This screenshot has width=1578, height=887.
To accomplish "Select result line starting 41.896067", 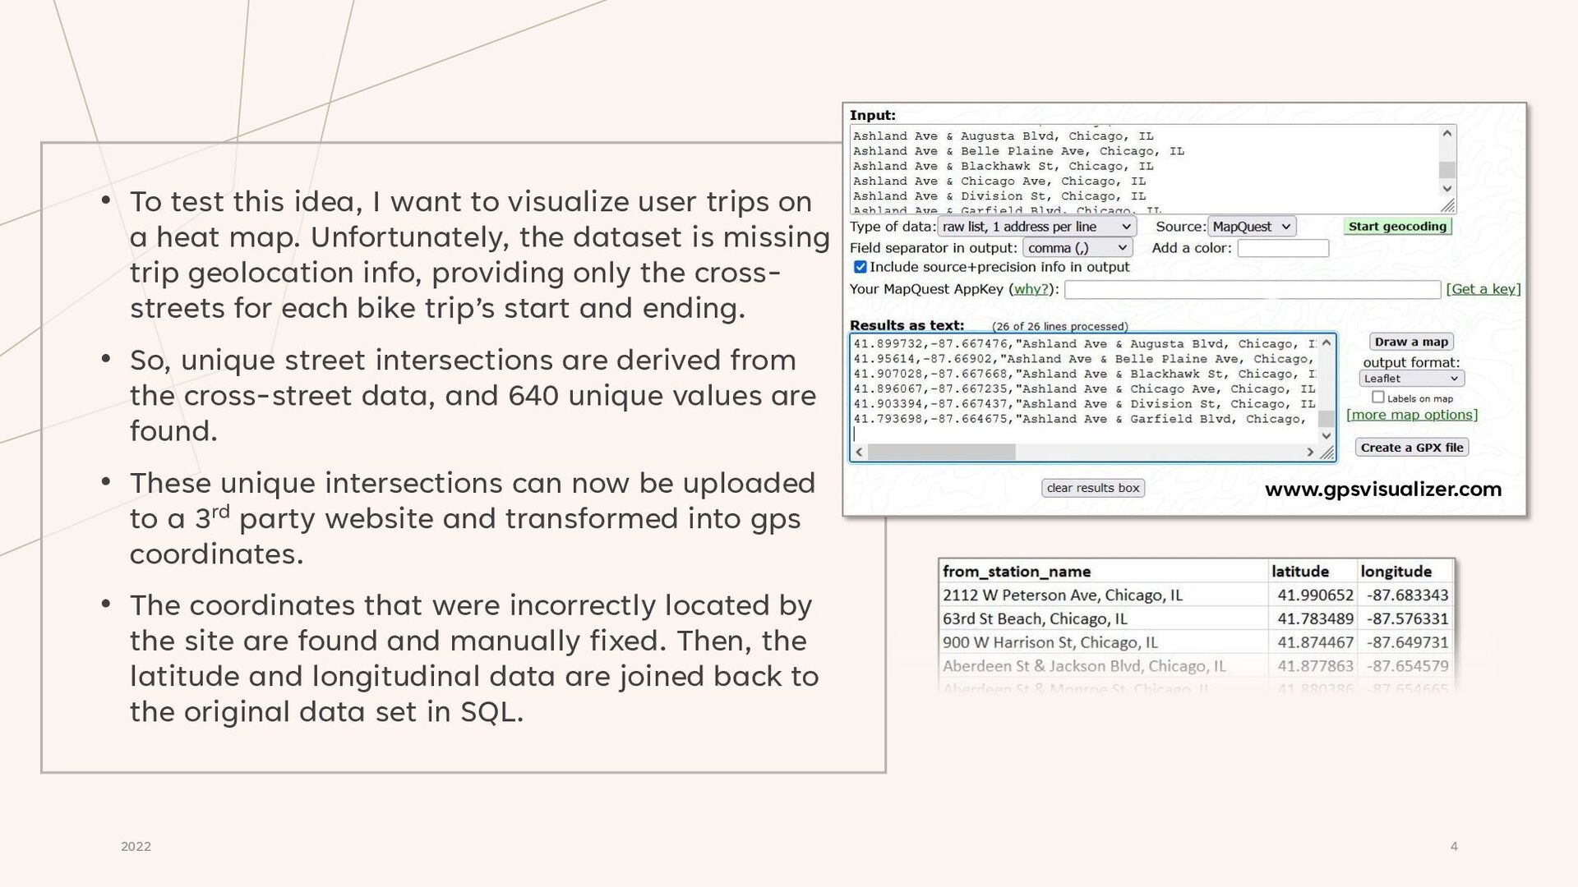I will pos(1084,388).
